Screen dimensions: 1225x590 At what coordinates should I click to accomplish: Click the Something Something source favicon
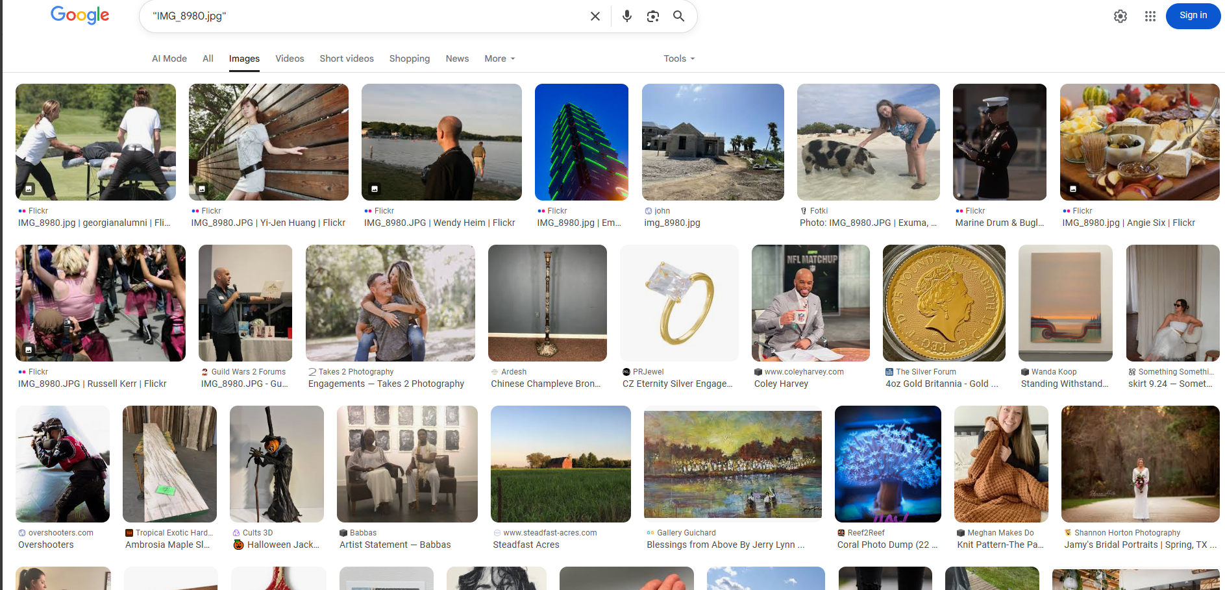click(1132, 372)
